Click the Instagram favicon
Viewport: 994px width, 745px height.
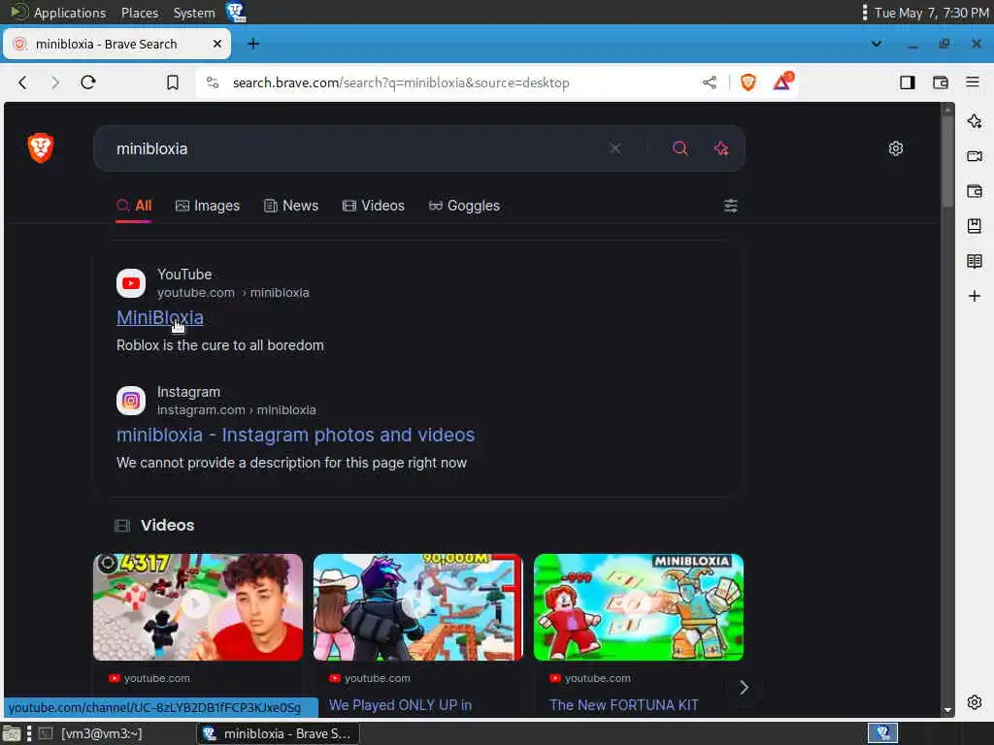[x=131, y=401]
